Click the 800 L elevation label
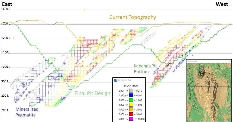The image size is (233, 122). [x=5, y=96]
